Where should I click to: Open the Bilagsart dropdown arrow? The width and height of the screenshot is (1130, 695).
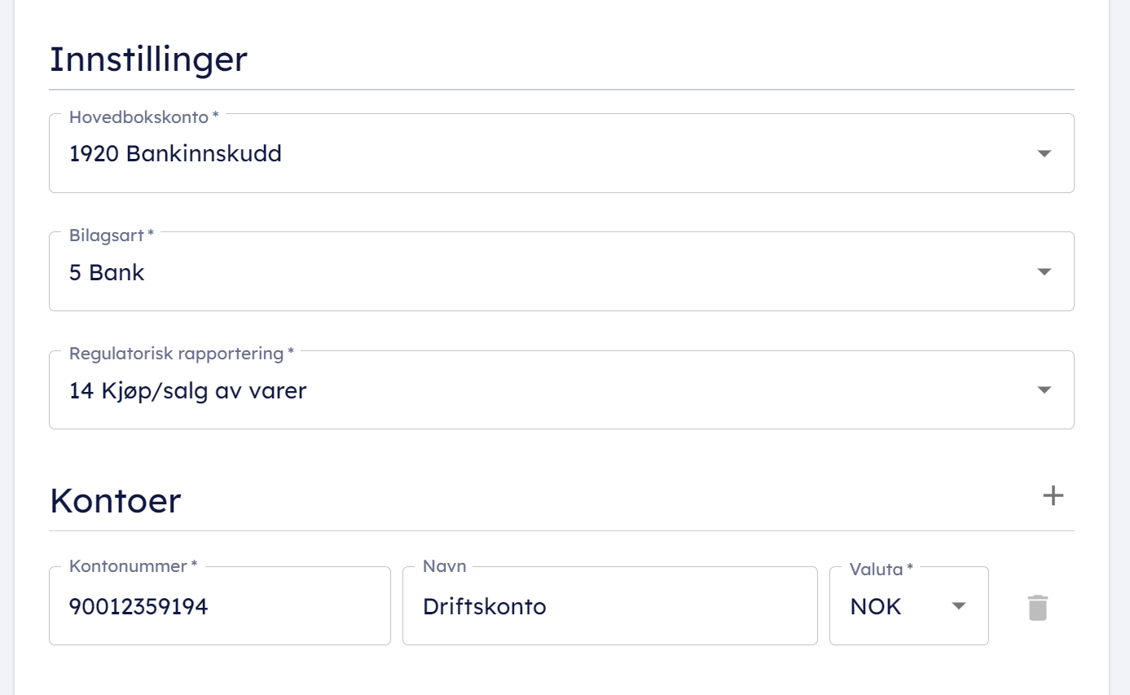click(x=1044, y=272)
